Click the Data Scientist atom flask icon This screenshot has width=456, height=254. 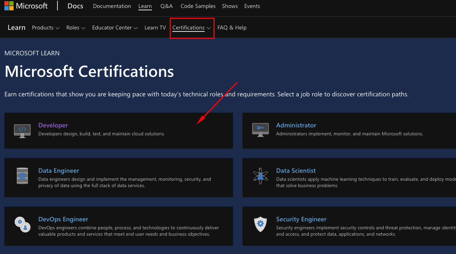[260, 176]
